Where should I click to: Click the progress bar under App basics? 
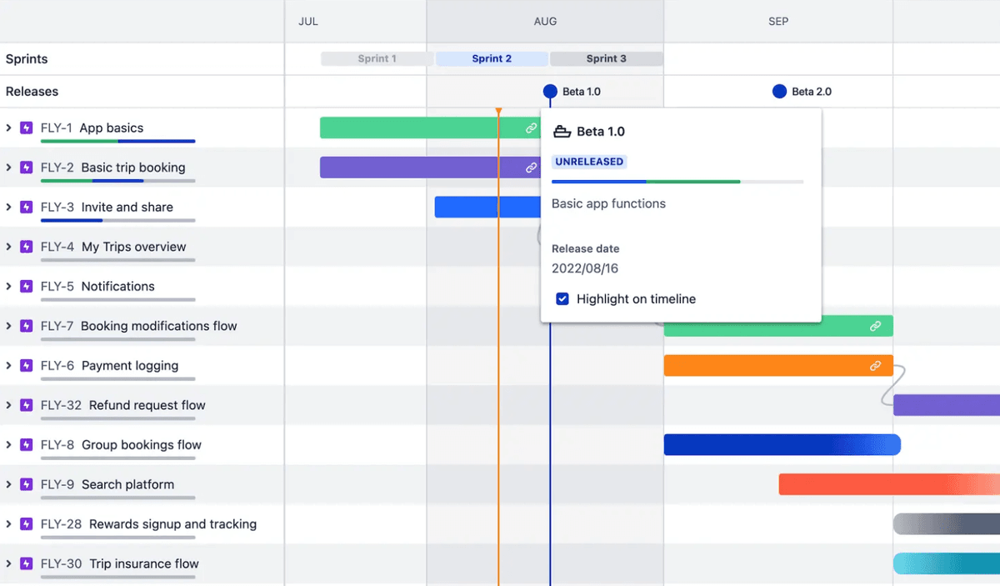coord(117,142)
